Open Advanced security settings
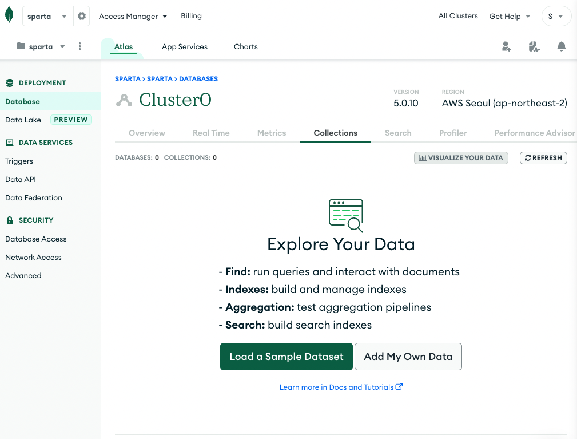The height and width of the screenshot is (439, 577). [x=23, y=275]
